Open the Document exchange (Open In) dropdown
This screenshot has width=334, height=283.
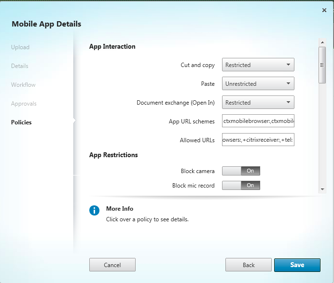258,102
